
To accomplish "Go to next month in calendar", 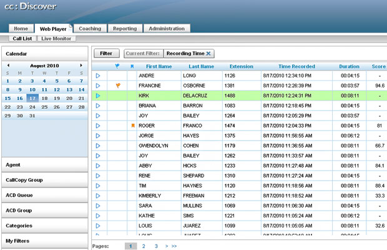I will coord(81,66).
